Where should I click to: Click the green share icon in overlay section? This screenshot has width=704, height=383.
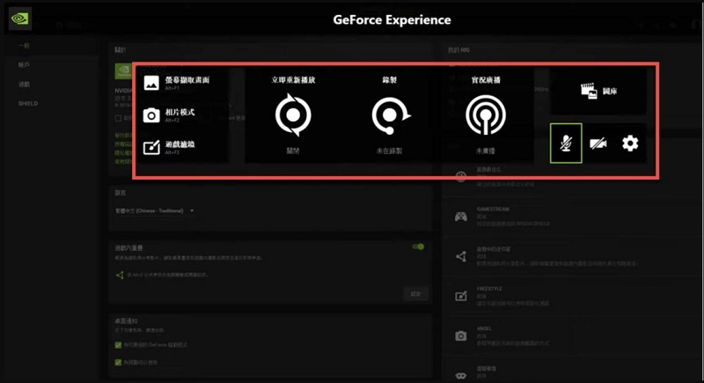coord(120,275)
